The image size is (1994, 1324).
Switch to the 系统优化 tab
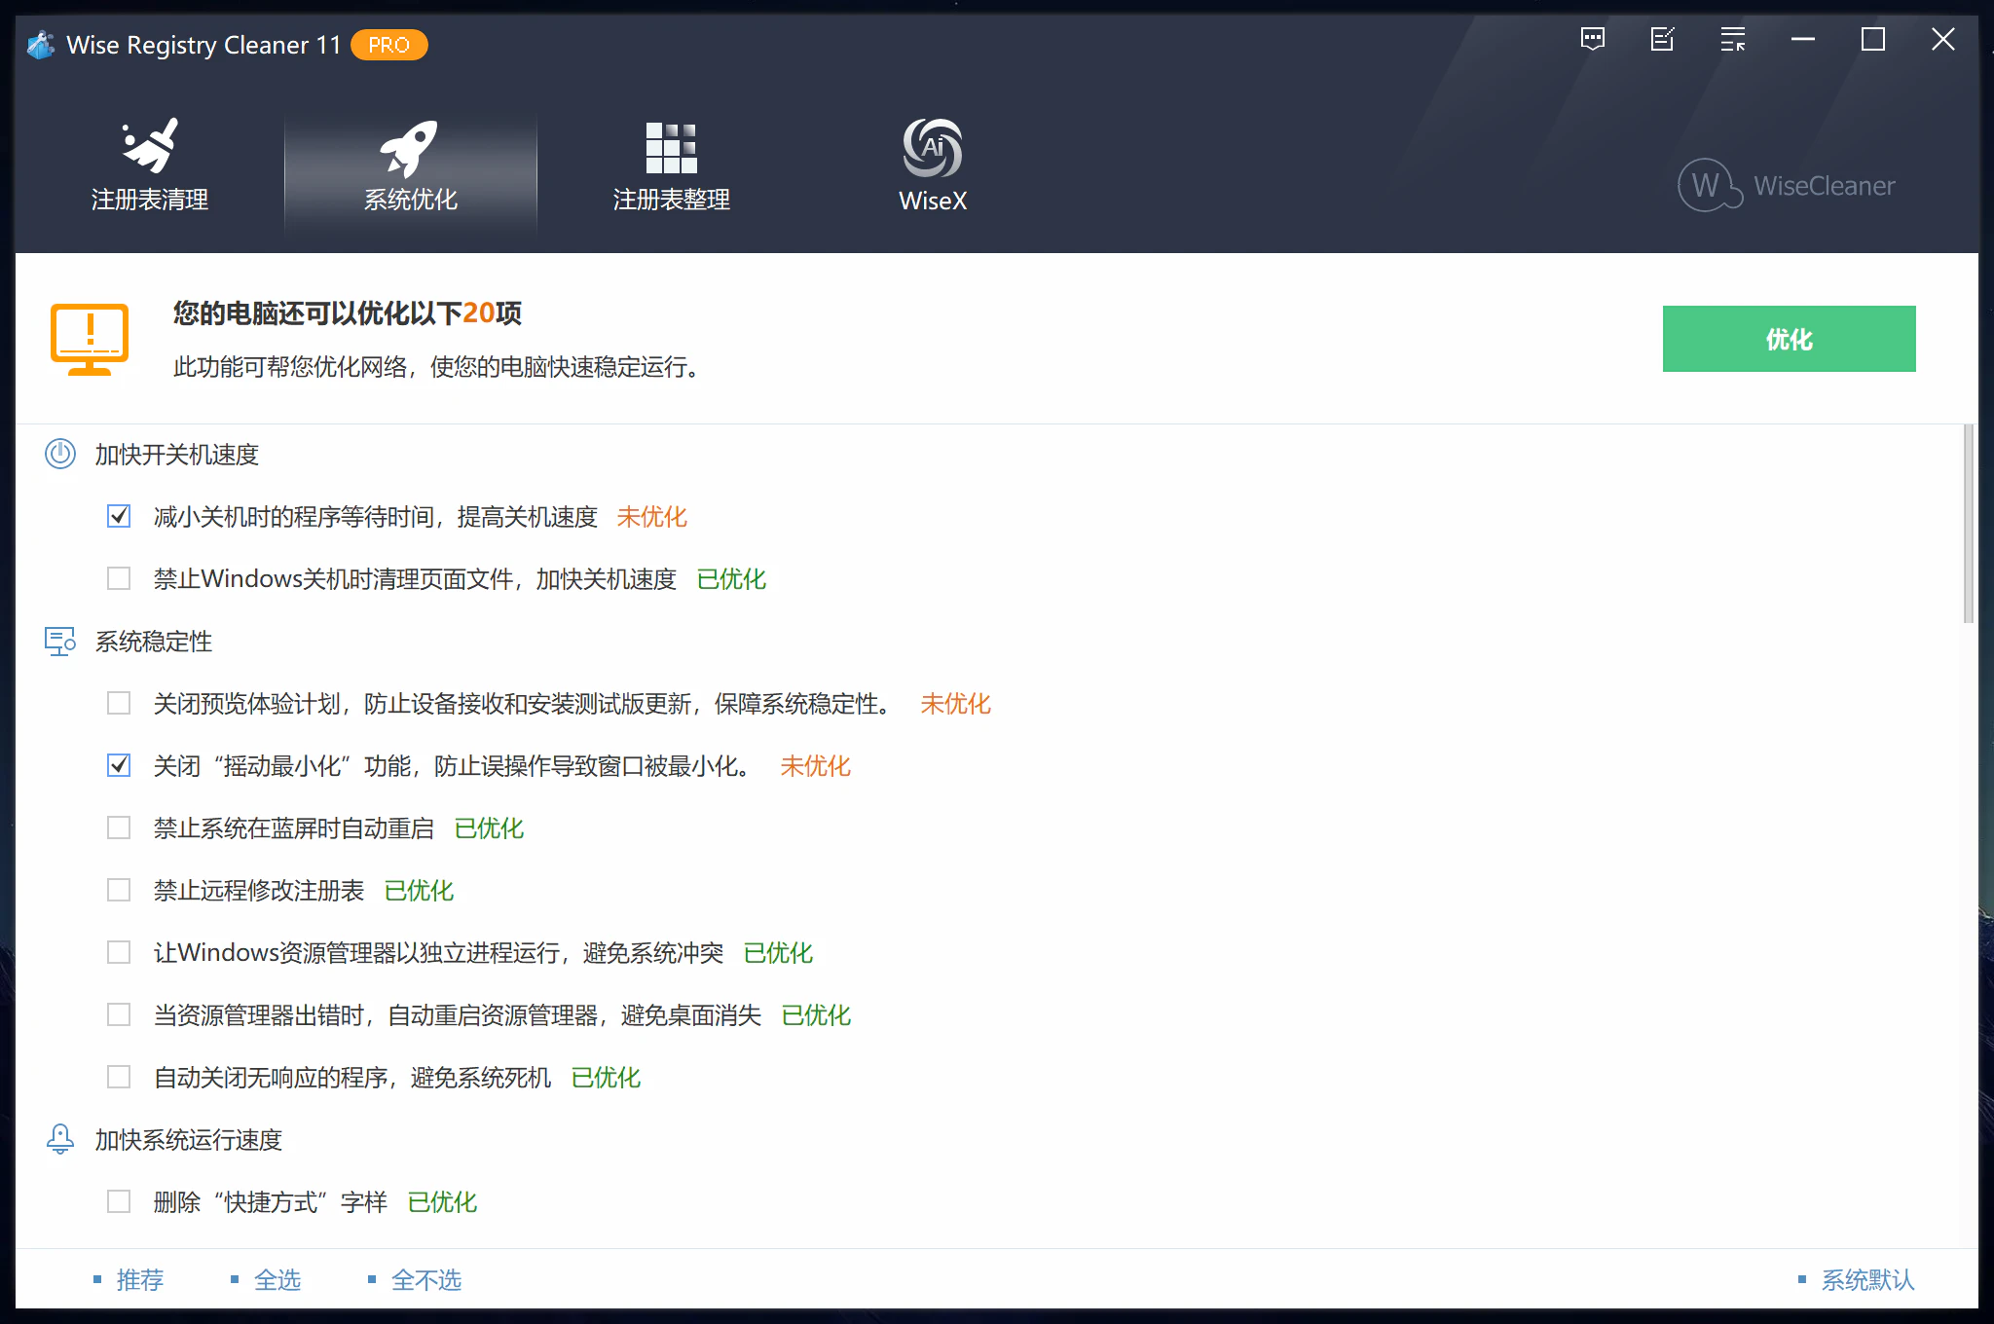[x=410, y=199]
